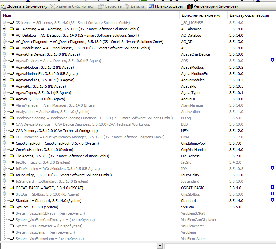Click 'Добавить библиотеку' button

(x=24, y=6)
